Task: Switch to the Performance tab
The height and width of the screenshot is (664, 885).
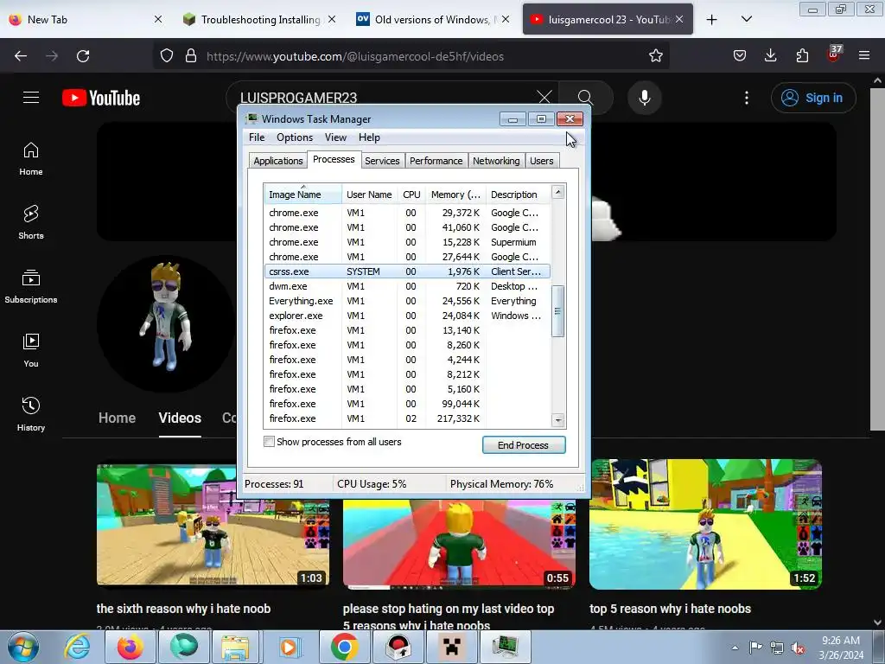Action: pyautogui.click(x=436, y=161)
